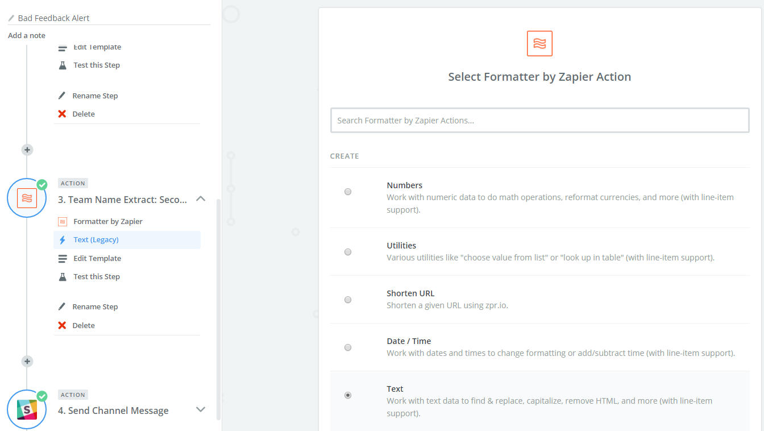Choose the Date / Time radio option
Image resolution: width=764 pixels, height=431 pixels.
pyautogui.click(x=348, y=347)
